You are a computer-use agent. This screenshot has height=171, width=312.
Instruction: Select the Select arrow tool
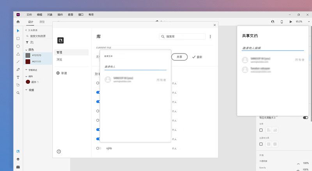pos(18,31)
